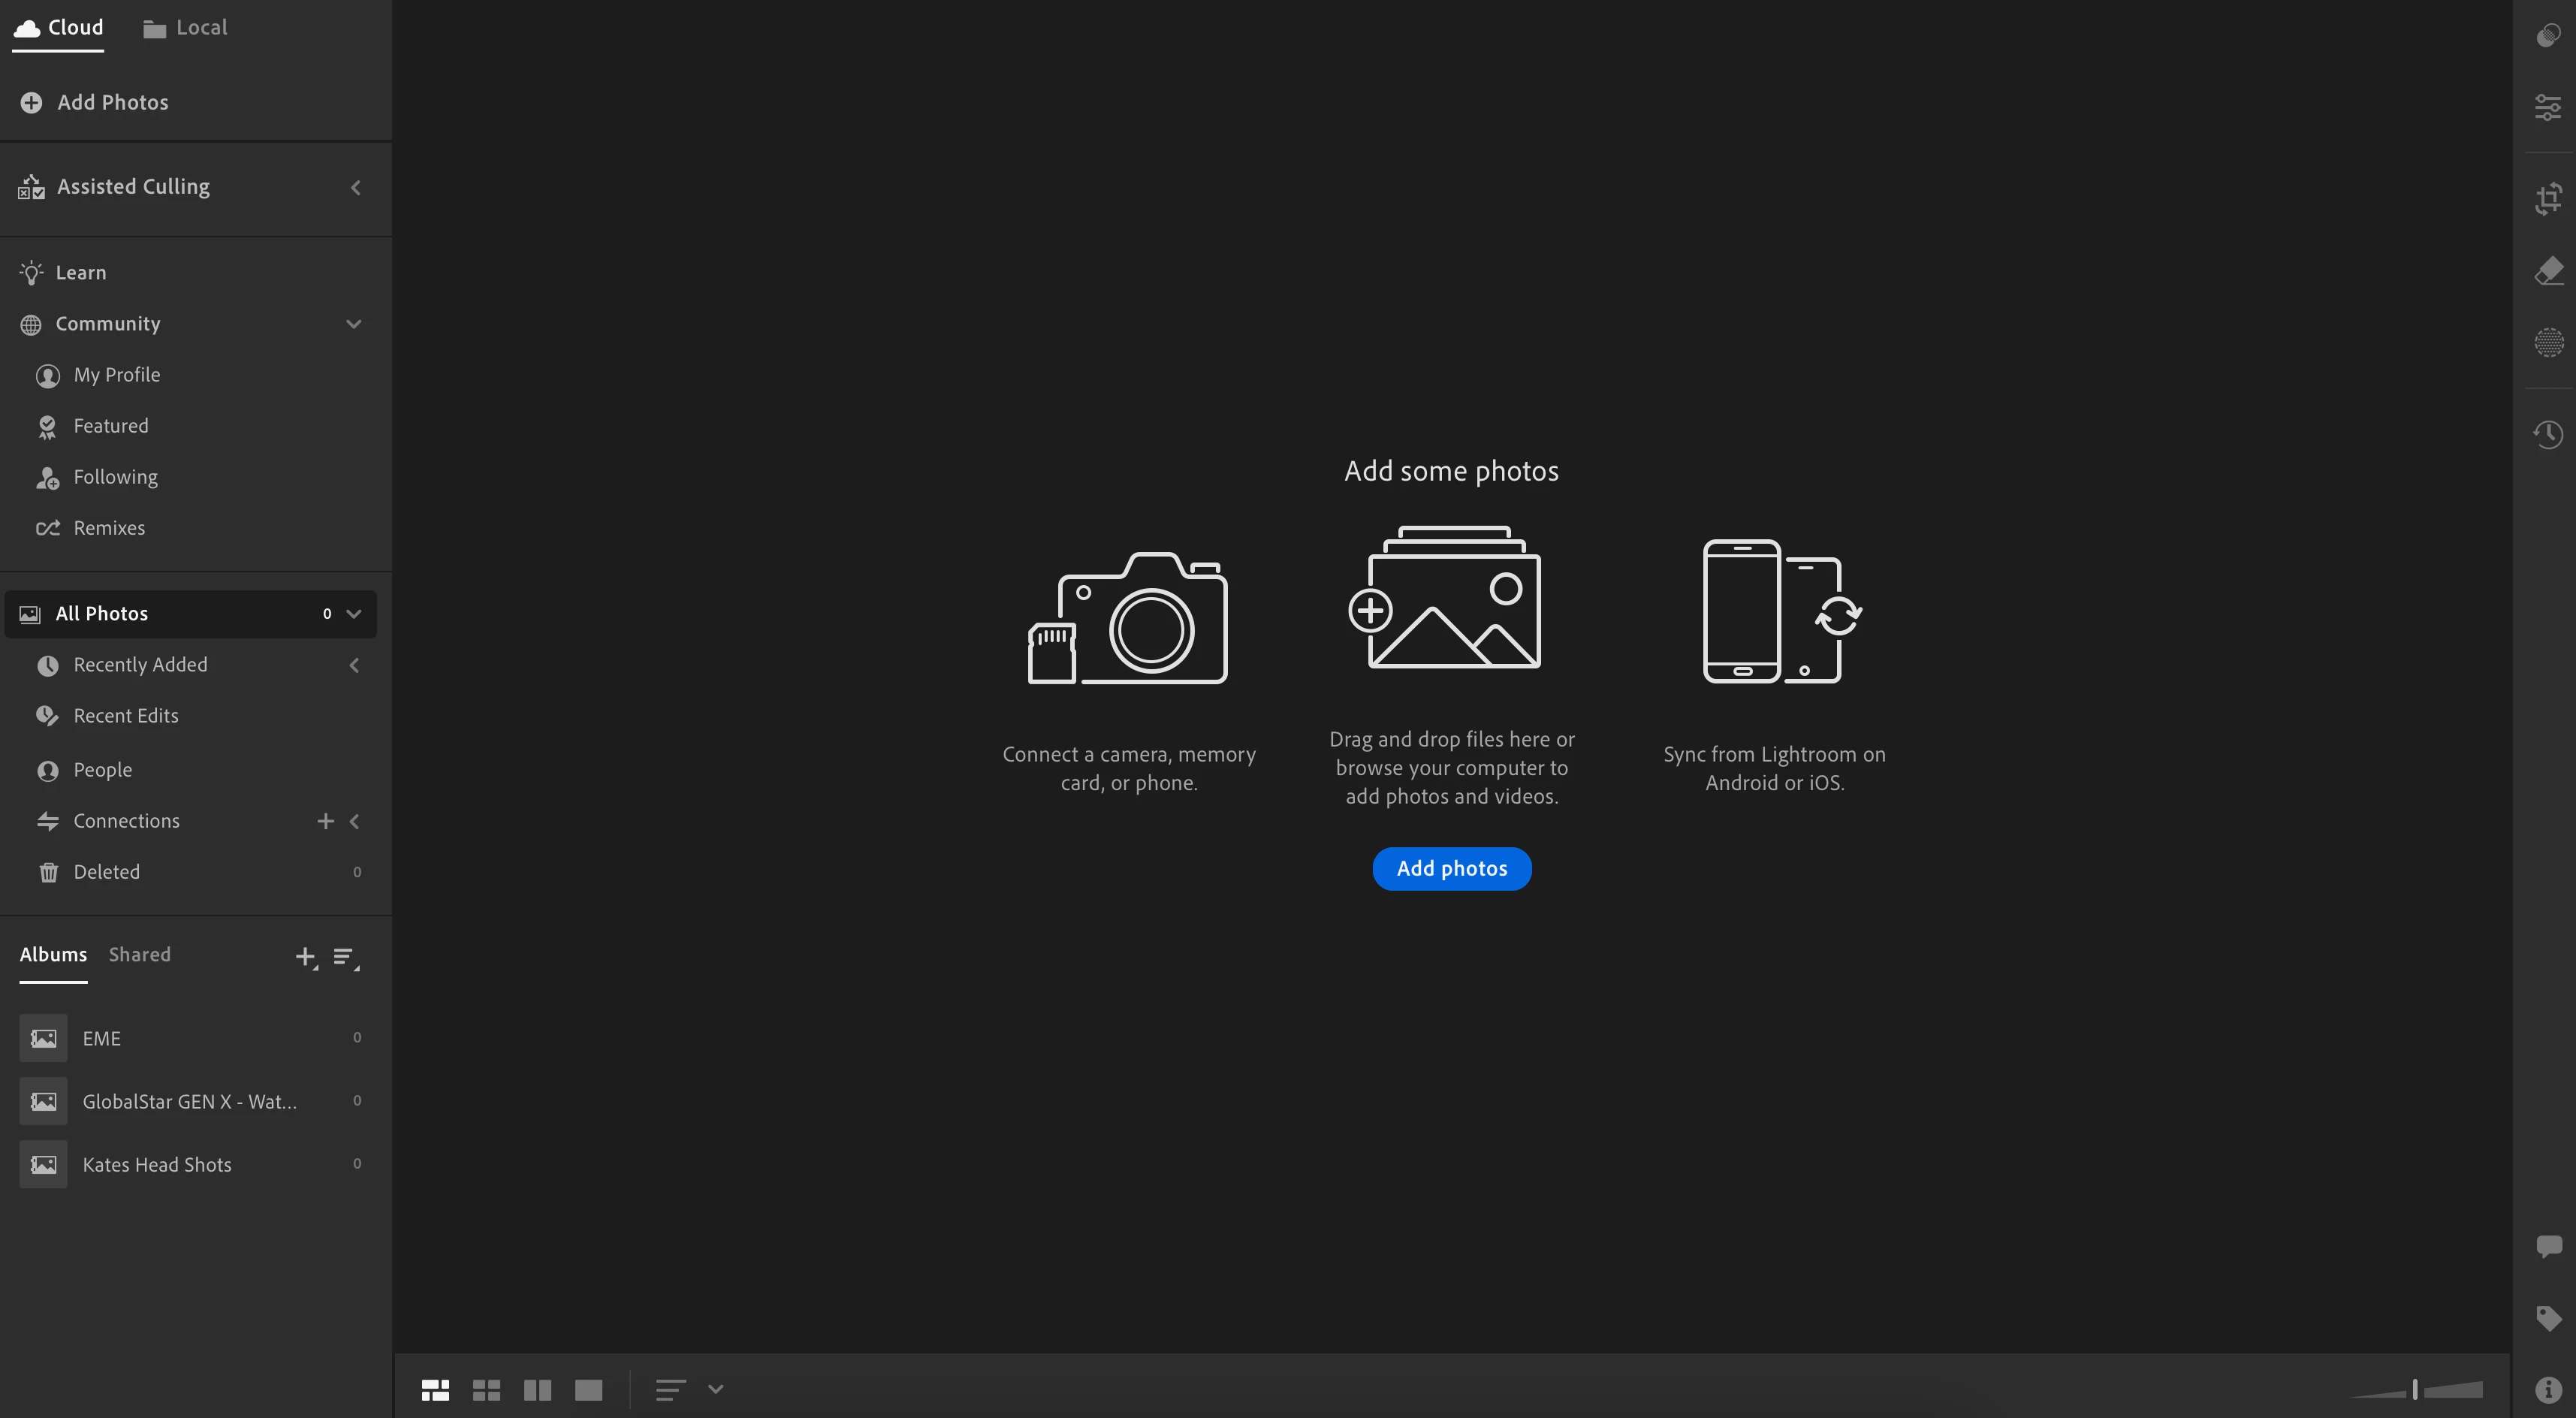Open the sort options dropdown arrow

[x=715, y=1389]
